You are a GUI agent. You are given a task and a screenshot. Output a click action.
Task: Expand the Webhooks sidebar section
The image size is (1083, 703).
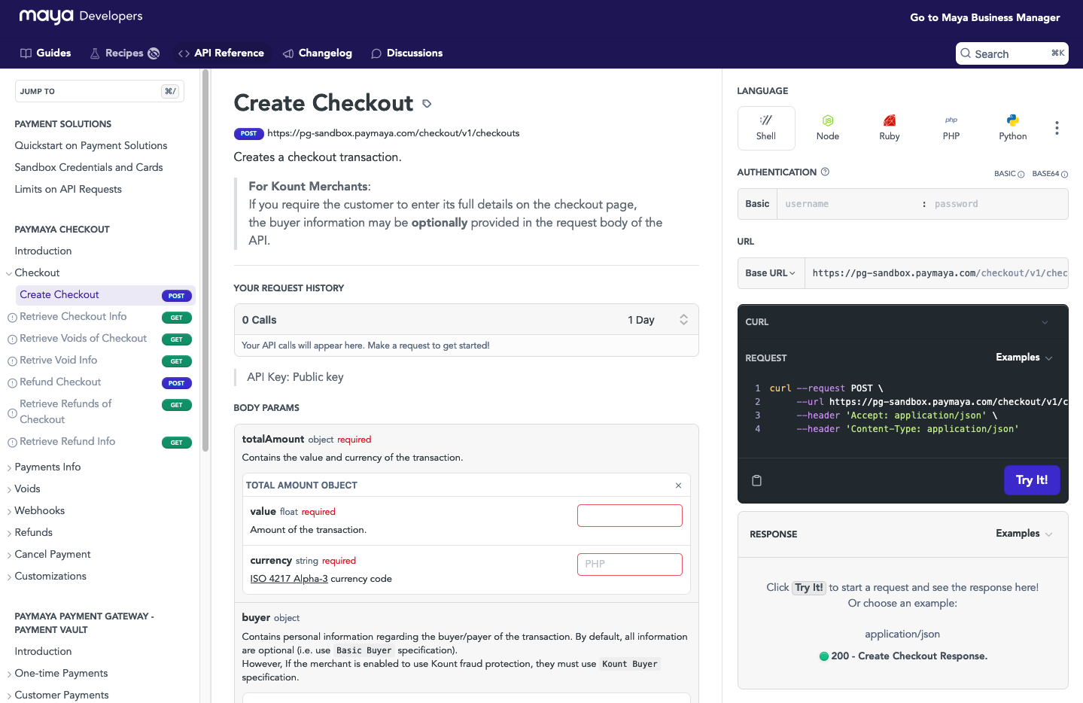pos(9,511)
